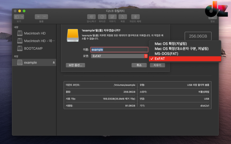This screenshot has width=231, height=144.
Task: Choose Mac OS 확장(저널링) format
Action: [185, 44]
